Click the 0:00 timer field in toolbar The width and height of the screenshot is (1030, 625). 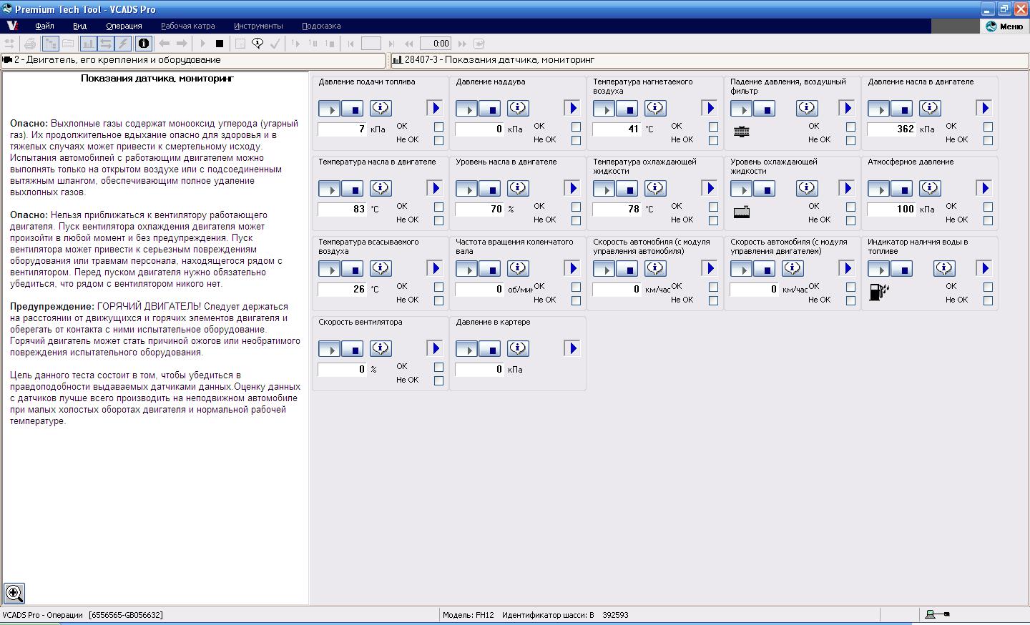coord(436,44)
